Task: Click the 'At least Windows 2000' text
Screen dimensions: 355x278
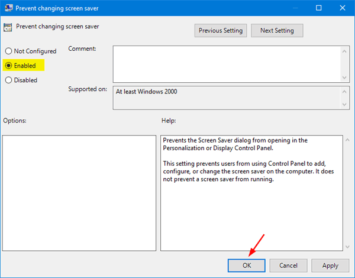Action: tap(147, 92)
